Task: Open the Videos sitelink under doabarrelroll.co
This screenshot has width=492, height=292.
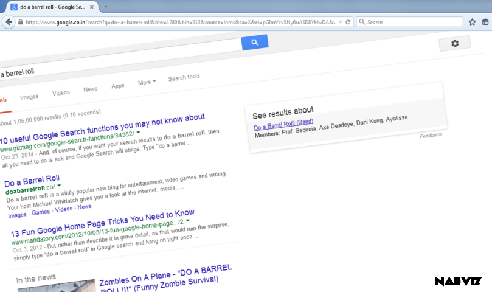Action: pyautogui.click(x=64, y=209)
